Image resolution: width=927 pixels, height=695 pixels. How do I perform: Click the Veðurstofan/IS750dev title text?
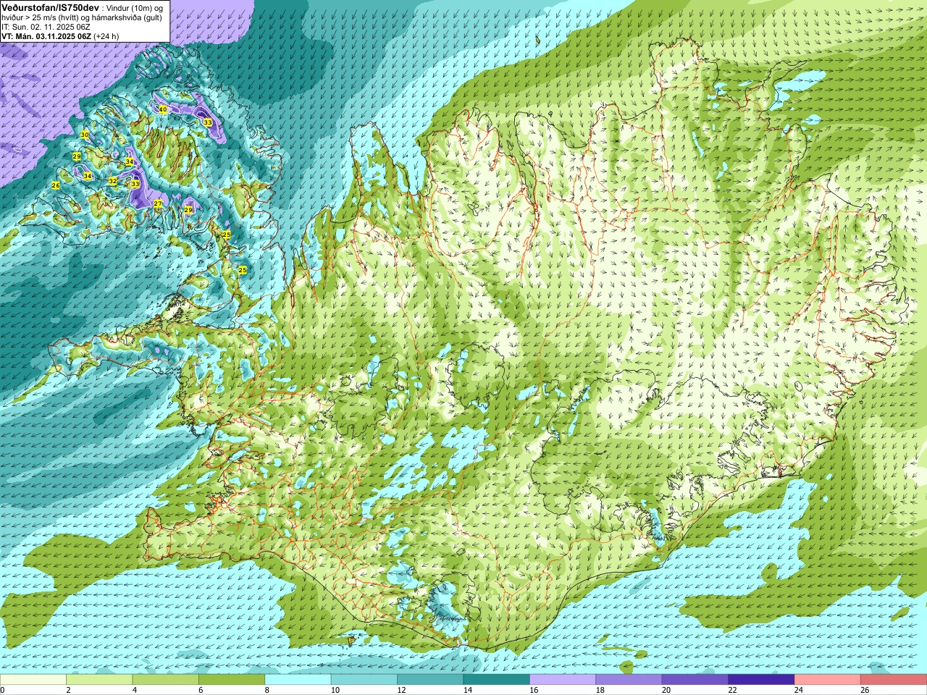pyautogui.click(x=50, y=7)
